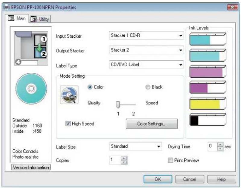The width and height of the screenshot is (241, 188).
Task: Open the Label Type dropdown
Action: tap(147, 65)
